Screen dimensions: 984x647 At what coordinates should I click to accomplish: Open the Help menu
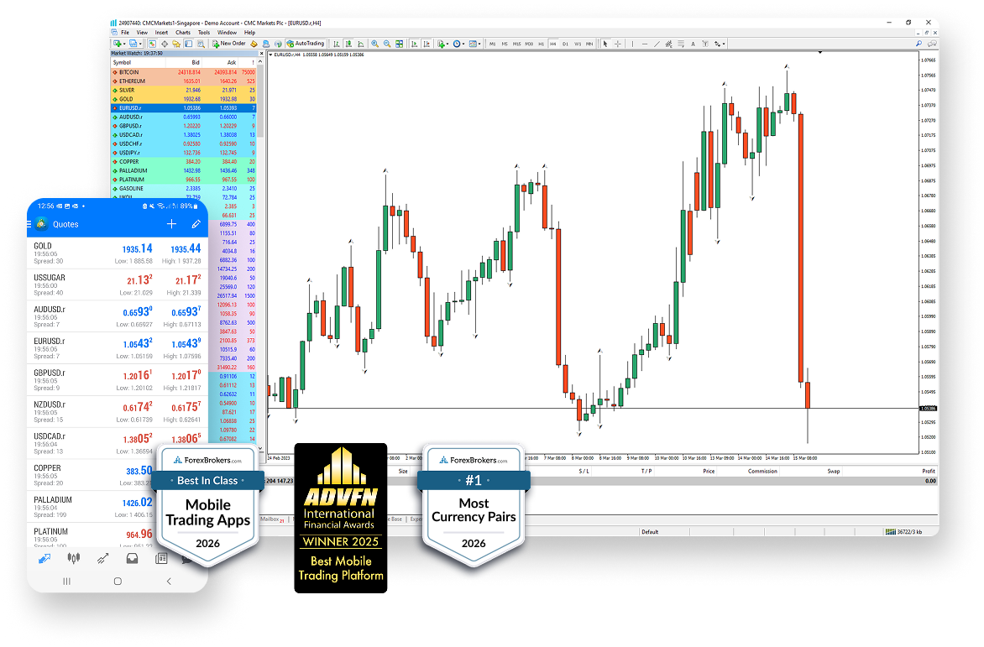[x=249, y=33]
